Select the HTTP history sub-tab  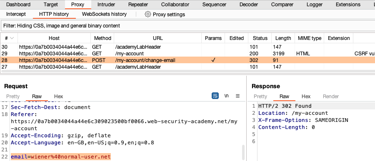pyautogui.click(x=54, y=14)
